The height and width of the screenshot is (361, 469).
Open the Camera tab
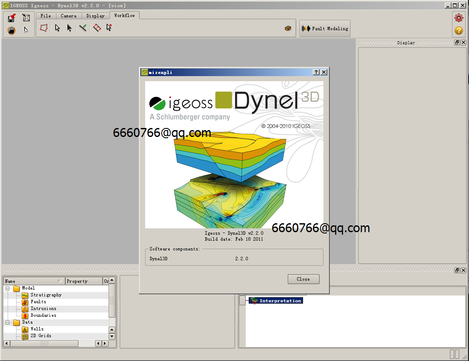(68, 16)
